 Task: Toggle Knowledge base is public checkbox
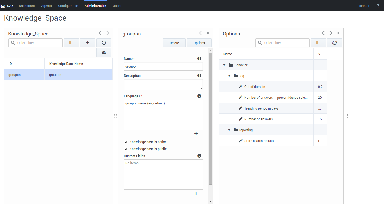[126, 149]
